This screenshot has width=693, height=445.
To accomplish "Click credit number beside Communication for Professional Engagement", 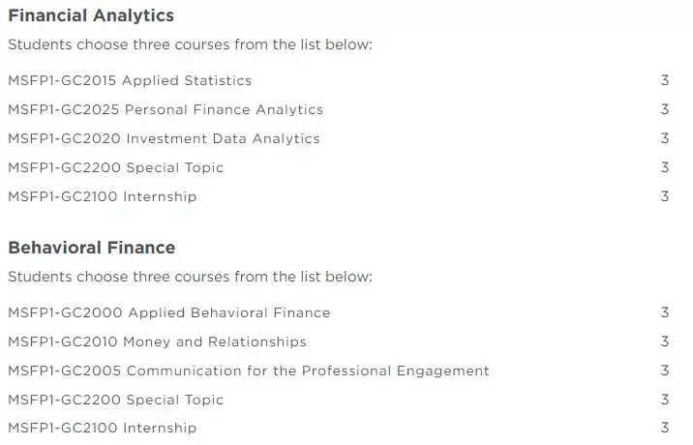I will click(665, 371).
